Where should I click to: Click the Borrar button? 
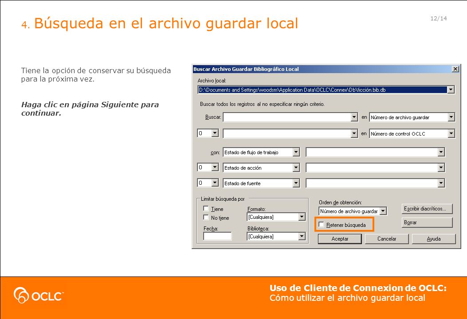pyautogui.click(x=427, y=222)
